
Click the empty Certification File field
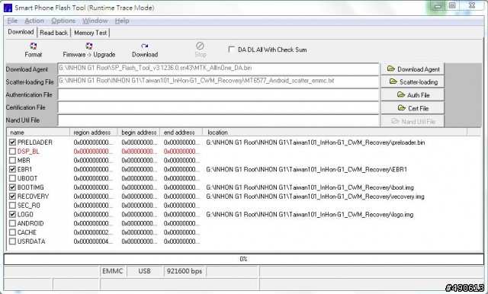click(218, 107)
